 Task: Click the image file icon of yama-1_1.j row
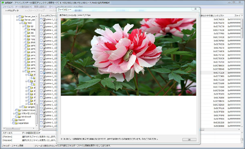click(44, 19)
